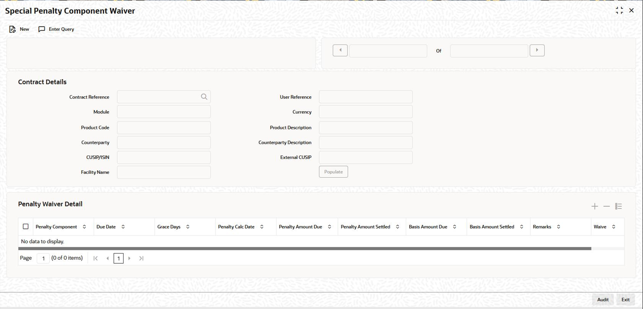
Task: Sort by Basis Amount Settled column
Action: pyautogui.click(x=522, y=227)
